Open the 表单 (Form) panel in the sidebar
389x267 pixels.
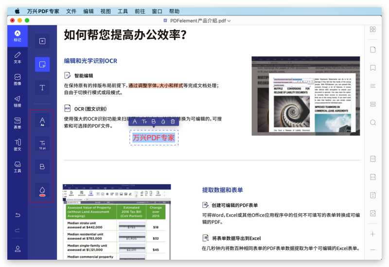point(18,123)
